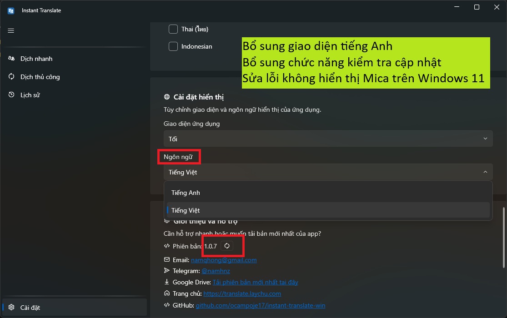Click the Giao diện ứng dụng label
This screenshot has height=318, width=507.
click(192, 124)
